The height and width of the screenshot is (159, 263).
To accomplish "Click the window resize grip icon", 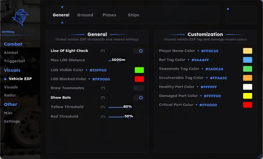I will click(260, 156).
